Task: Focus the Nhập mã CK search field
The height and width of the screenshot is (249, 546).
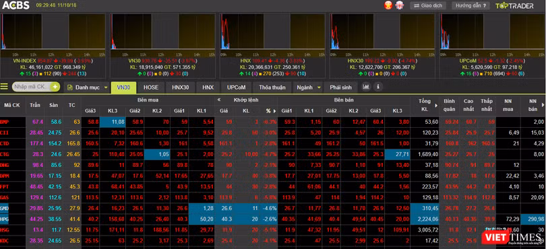Action: (31, 87)
